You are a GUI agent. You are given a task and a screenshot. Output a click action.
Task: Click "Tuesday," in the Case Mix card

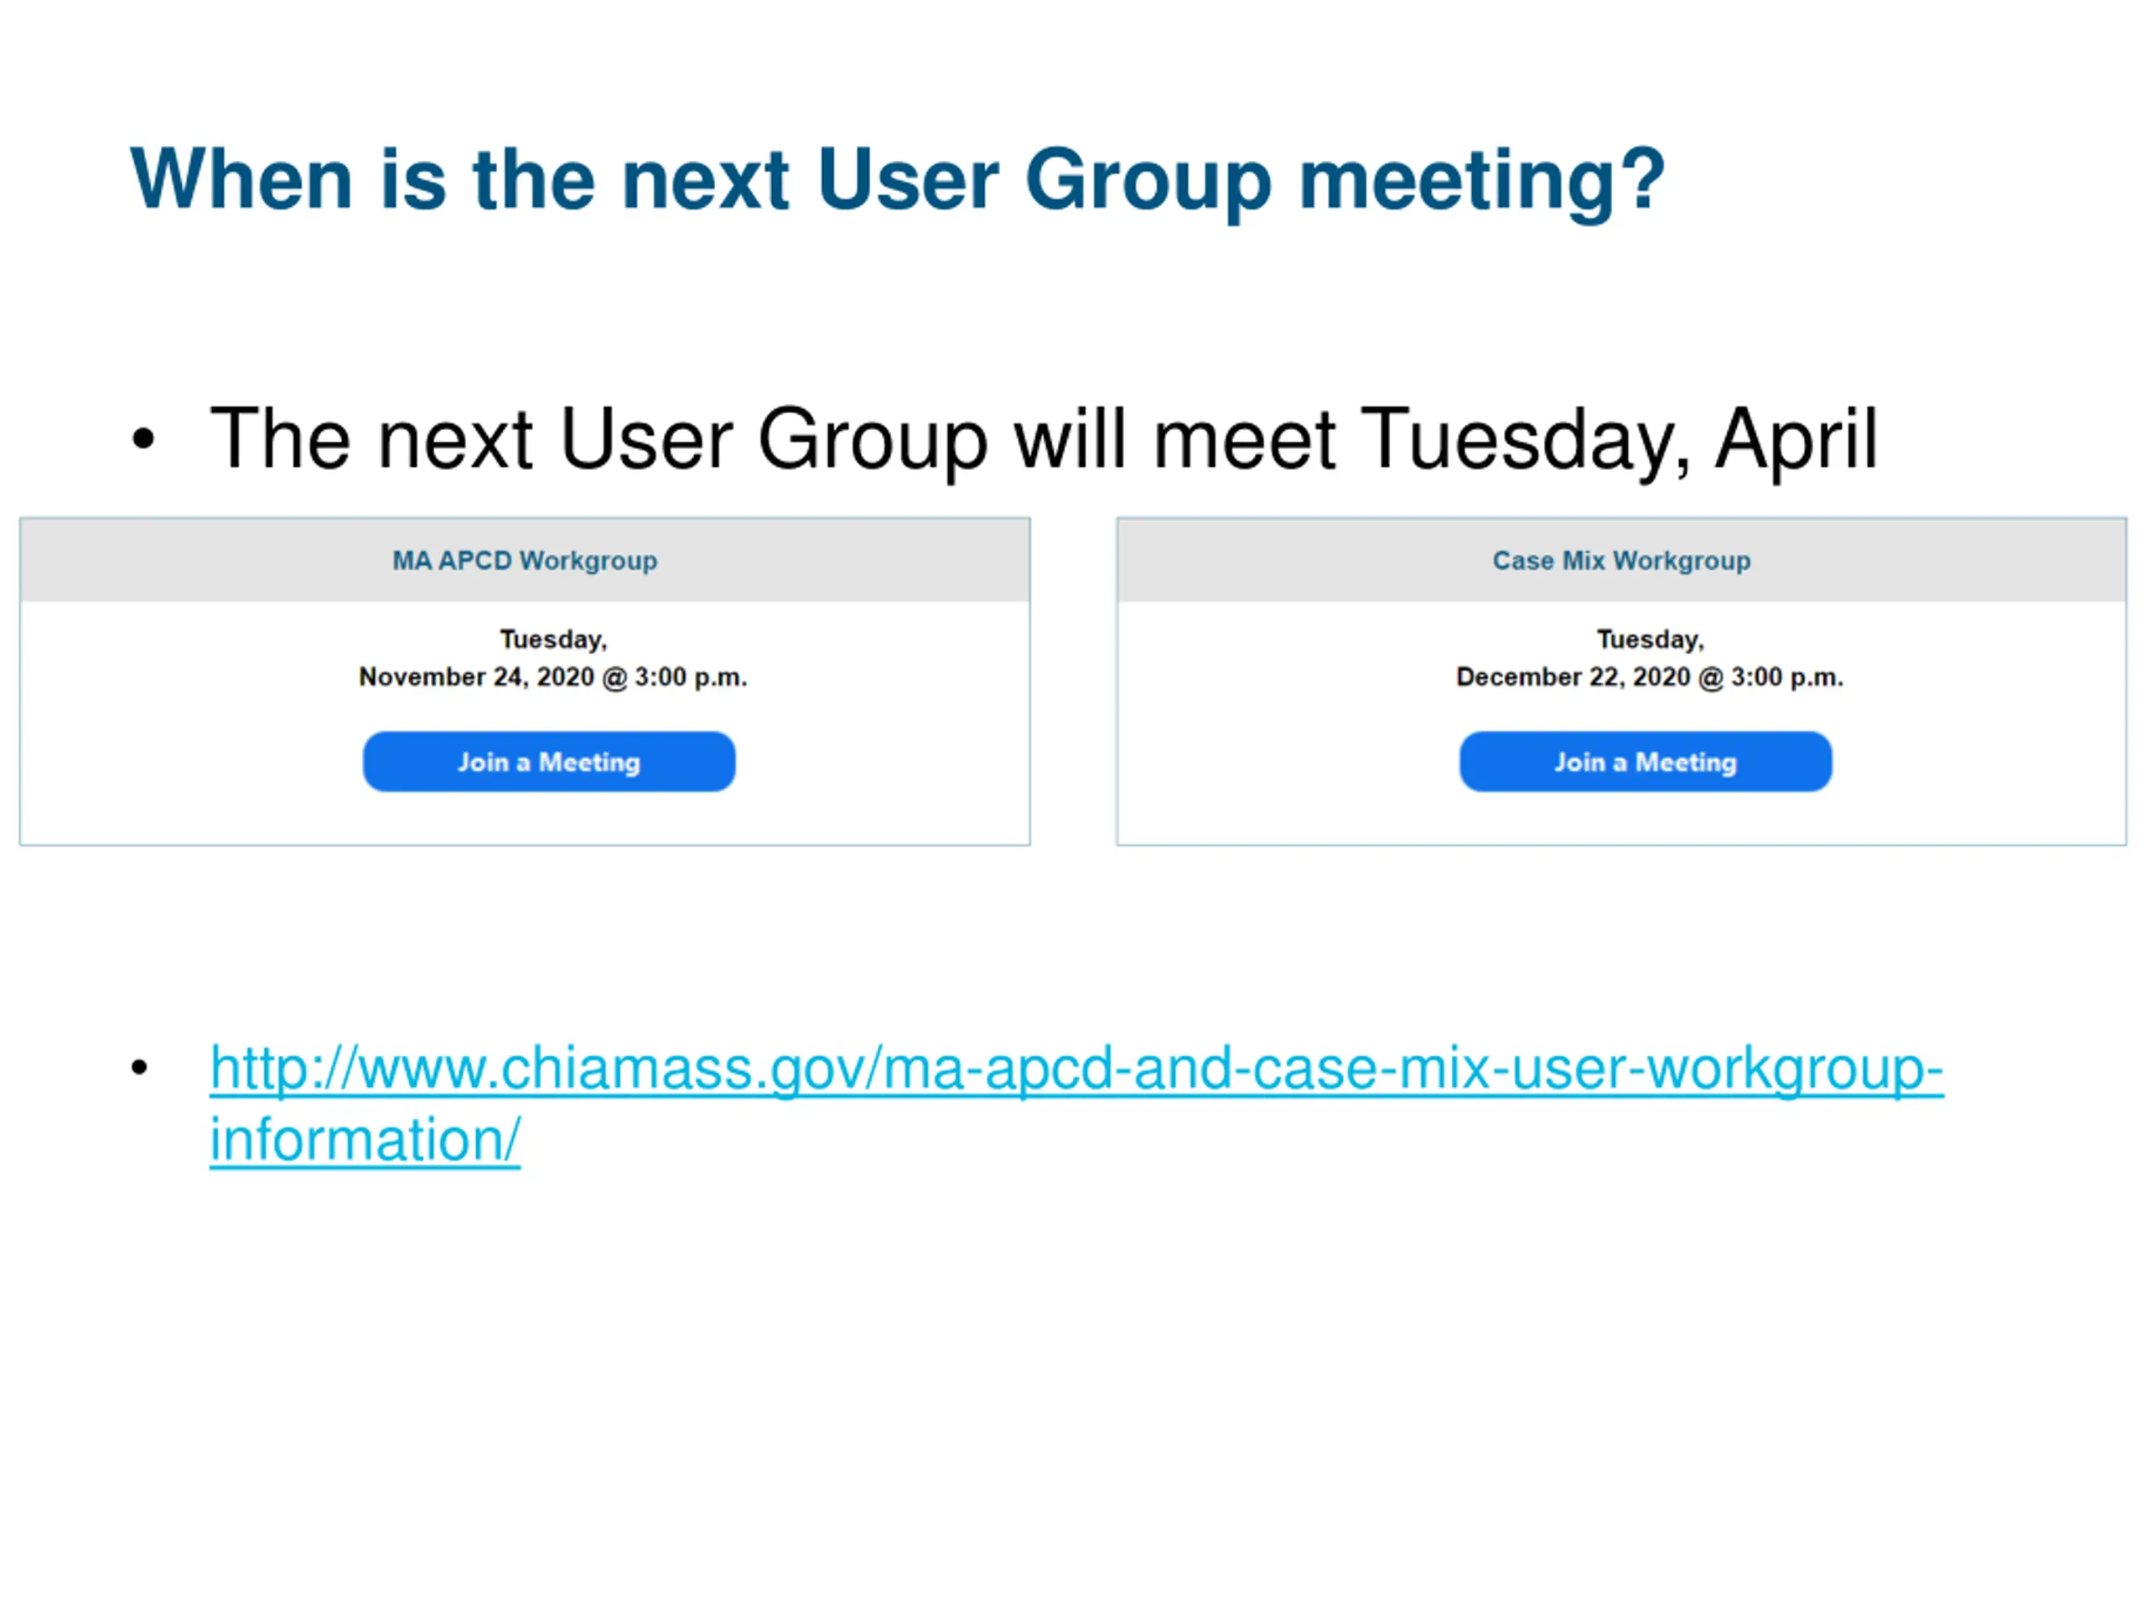[1651, 639]
